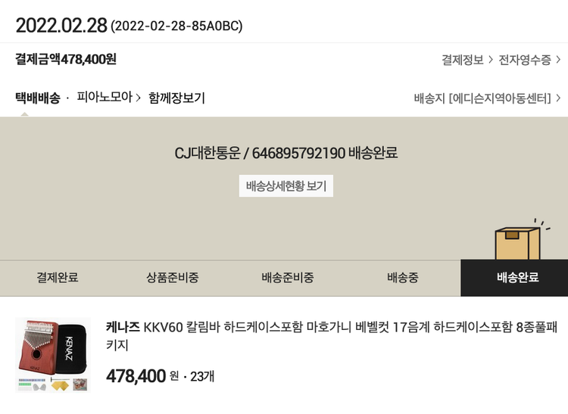Select the 상품준비중 status tab
The width and height of the screenshot is (568, 414).
coord(173,278)
